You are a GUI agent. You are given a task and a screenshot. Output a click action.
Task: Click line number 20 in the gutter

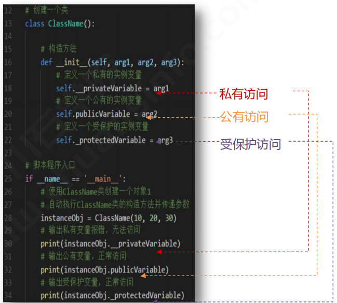tap(8, 114)
